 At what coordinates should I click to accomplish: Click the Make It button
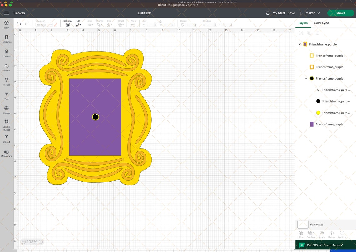340,13
